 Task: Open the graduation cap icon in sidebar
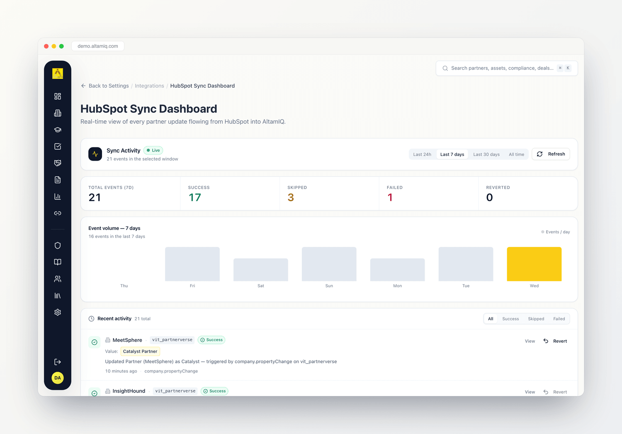[x=58, y=130]
